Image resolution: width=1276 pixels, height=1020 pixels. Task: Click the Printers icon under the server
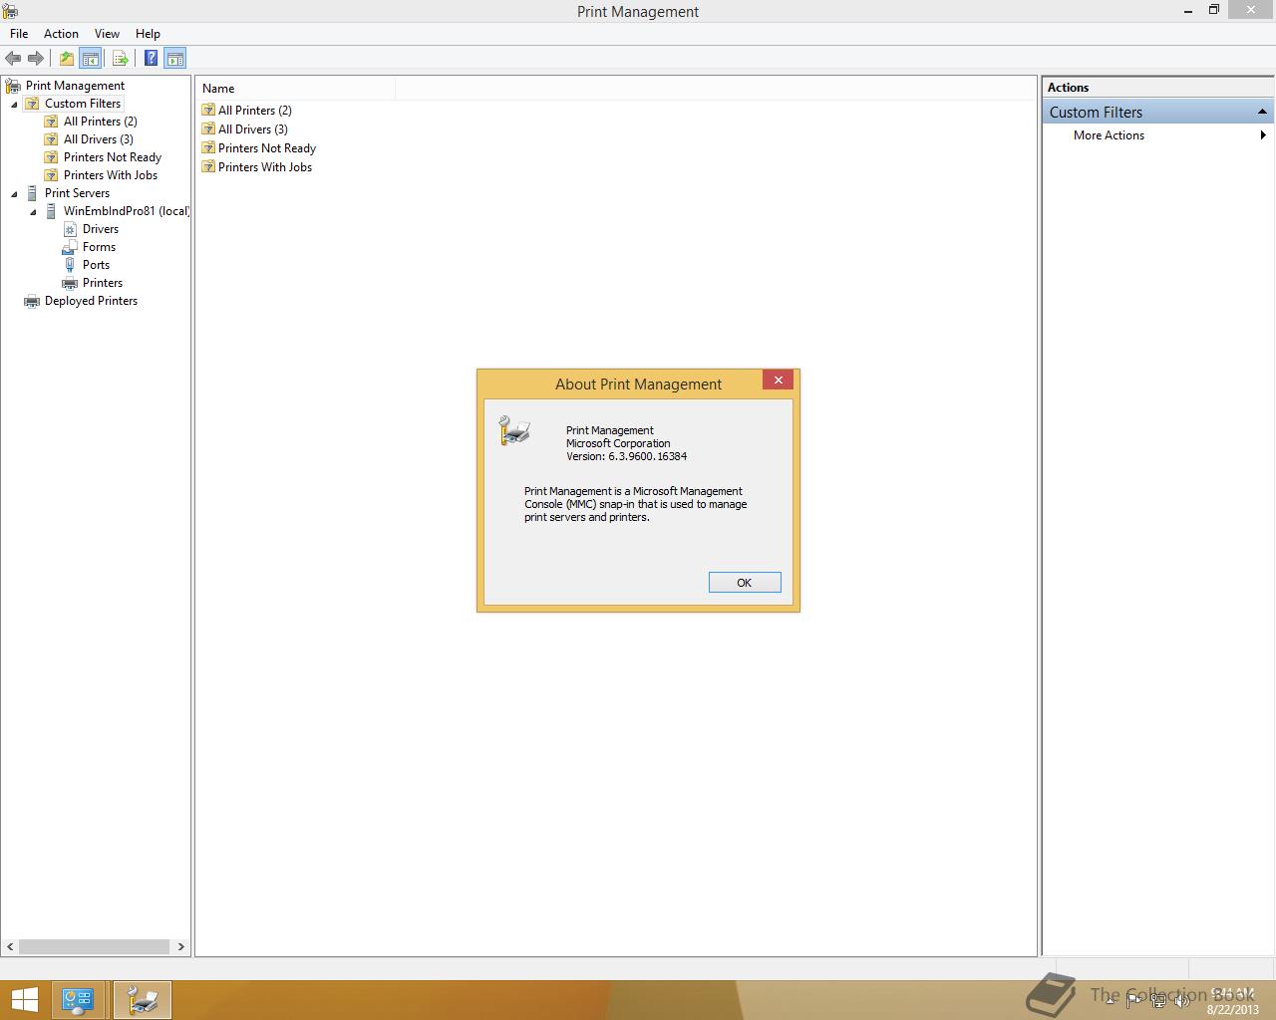(x=70, y=283)
